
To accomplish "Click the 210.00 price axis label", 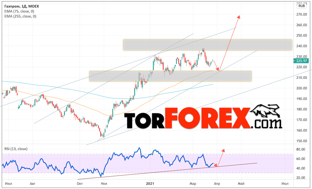I will 302,77.
